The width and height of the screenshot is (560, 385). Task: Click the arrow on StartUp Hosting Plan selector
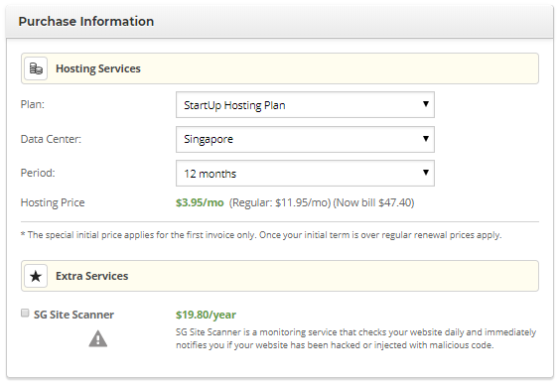425,104
